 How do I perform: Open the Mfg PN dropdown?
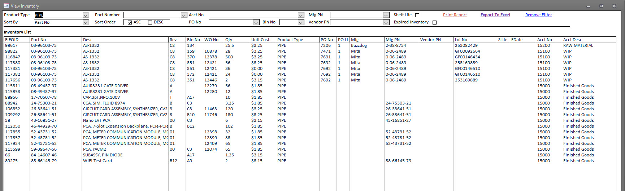coord(386,15)
